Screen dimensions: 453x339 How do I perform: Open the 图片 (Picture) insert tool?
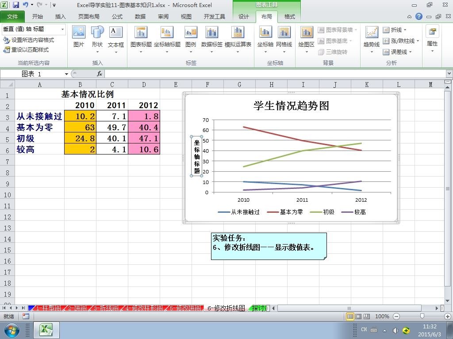click(x=79, y=37)
